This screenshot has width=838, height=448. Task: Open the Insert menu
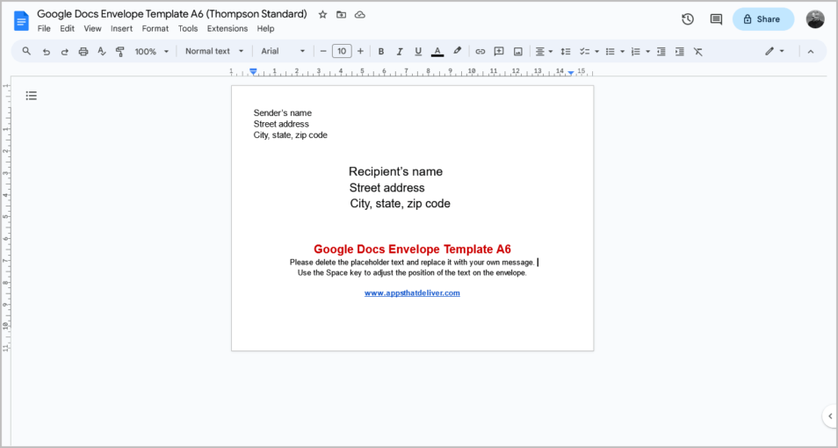tap(121, 29)
